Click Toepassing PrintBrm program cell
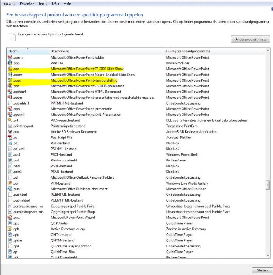Viewport: 273px width, 275px height. click(x=182, y=126)
